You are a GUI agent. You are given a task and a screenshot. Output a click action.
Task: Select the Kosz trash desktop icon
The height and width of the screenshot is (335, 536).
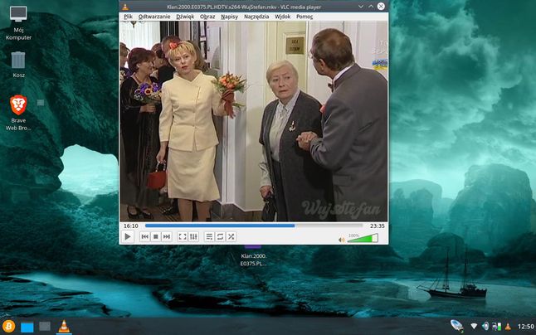point(18,65)
